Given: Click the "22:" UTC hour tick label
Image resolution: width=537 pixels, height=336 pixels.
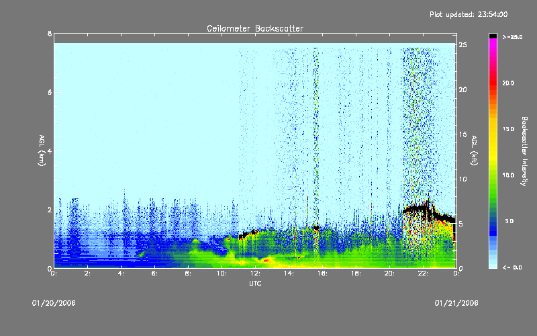Looking at the screenshot, I should point(423,274).
